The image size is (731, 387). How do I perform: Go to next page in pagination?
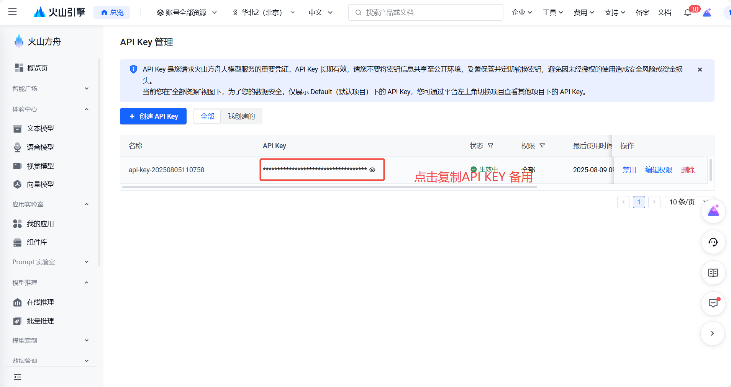(654, 202)
